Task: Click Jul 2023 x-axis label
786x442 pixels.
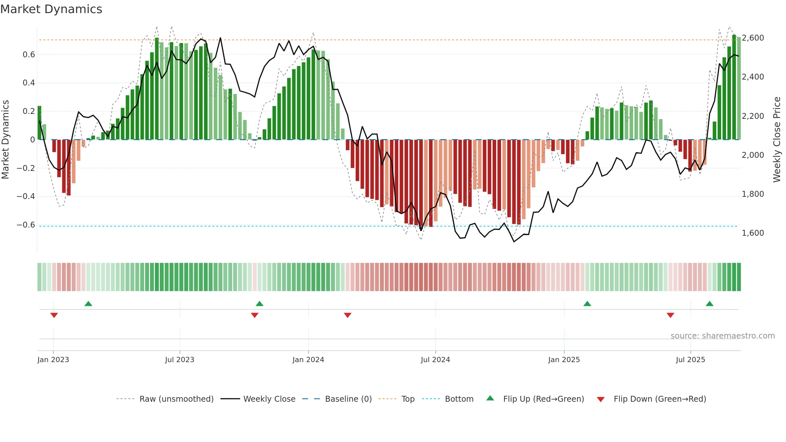Action: (x=180, y=359)
